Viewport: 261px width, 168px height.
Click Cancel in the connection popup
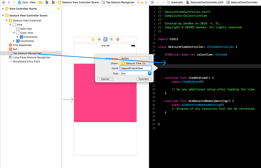coord(105,79)
